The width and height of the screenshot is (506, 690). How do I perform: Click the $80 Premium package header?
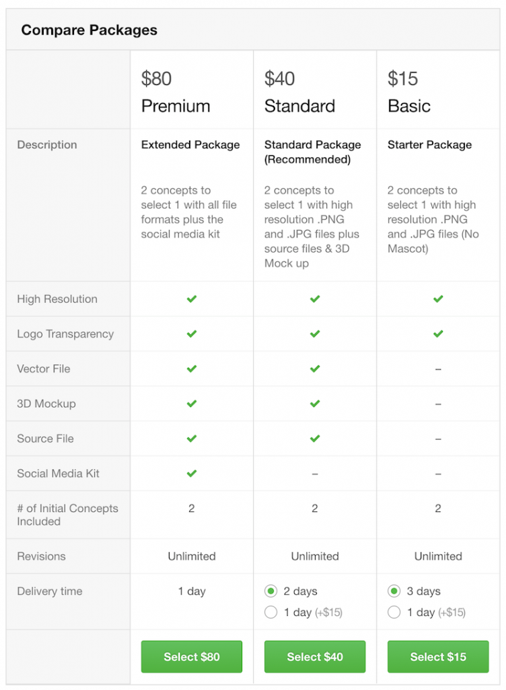[176, 92]
